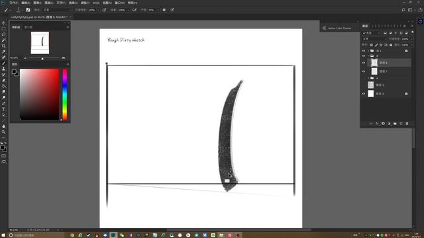The image size is (424, 238).
Task: Select the Crop tool
Action: pos(3,46)
